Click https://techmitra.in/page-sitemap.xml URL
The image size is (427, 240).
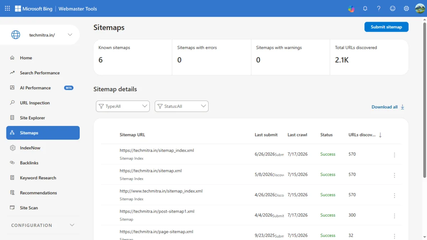pos(157,231)
